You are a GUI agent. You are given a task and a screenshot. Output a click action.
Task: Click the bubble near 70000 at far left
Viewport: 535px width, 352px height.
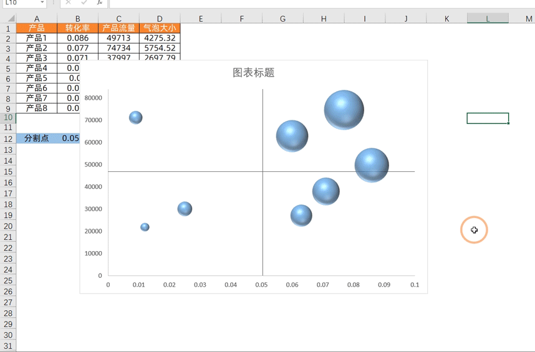point(135,117)
